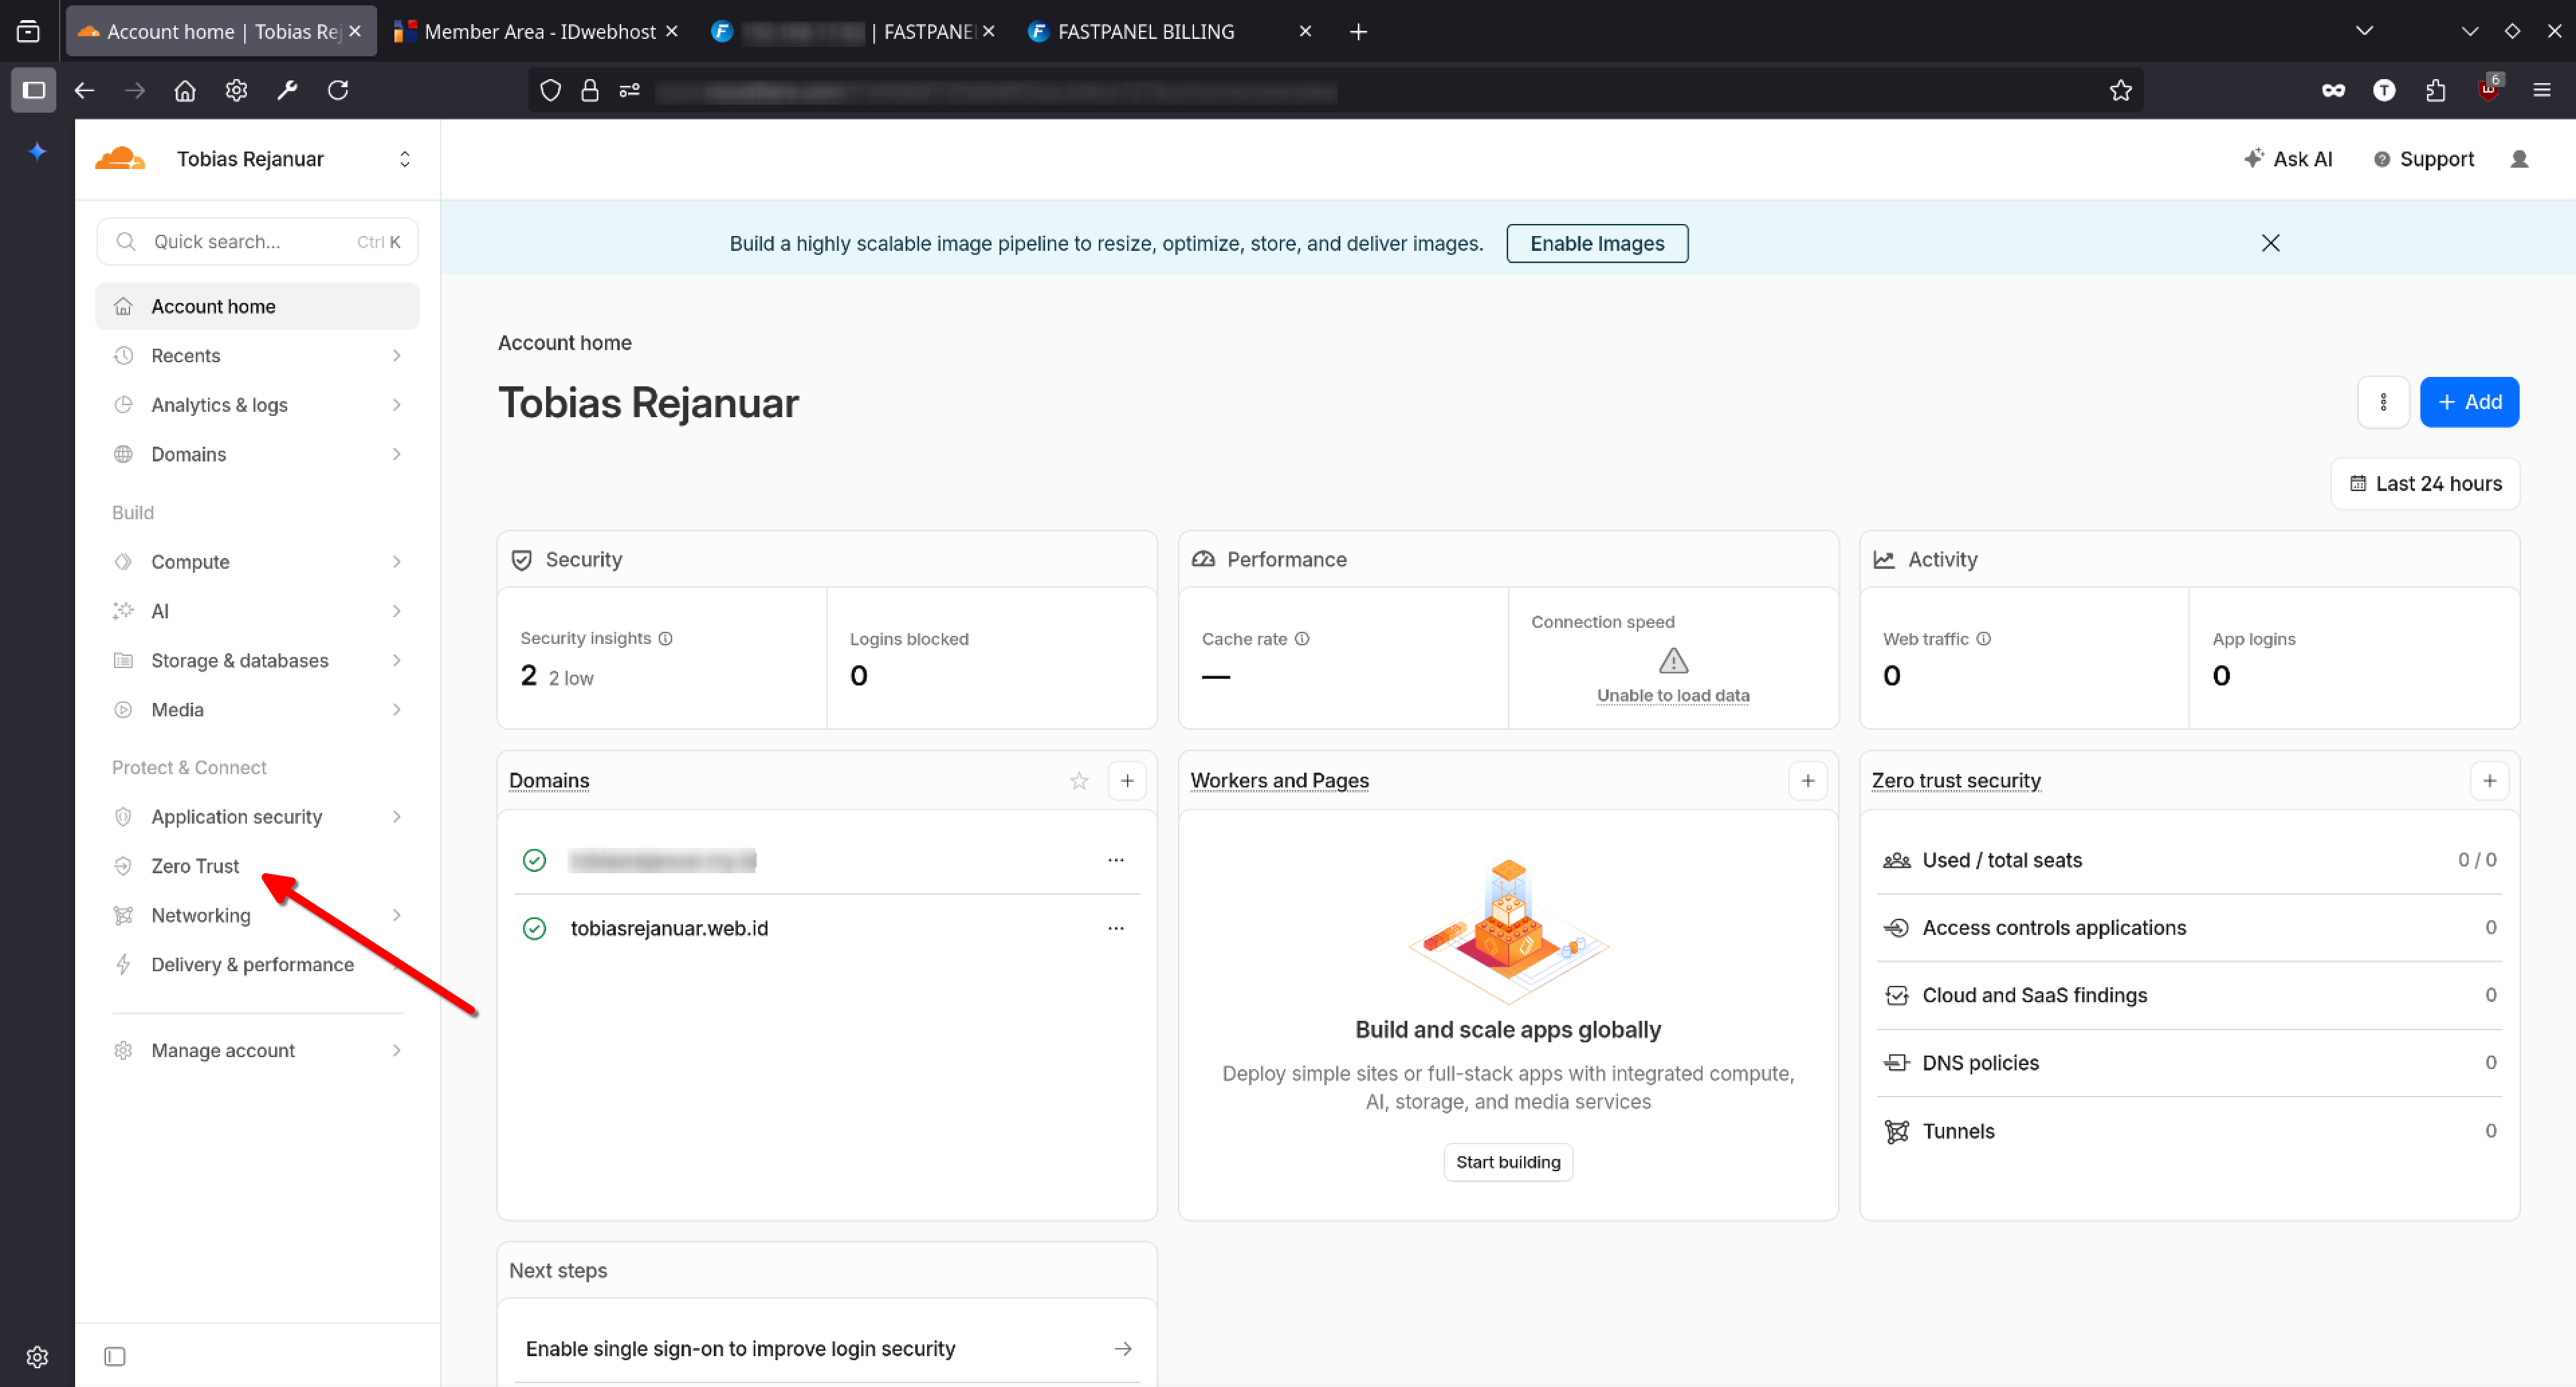Screen dimensions: 2576x1387
Task: Add a domain via Domains plus icon
Action: coord(1127,780)
